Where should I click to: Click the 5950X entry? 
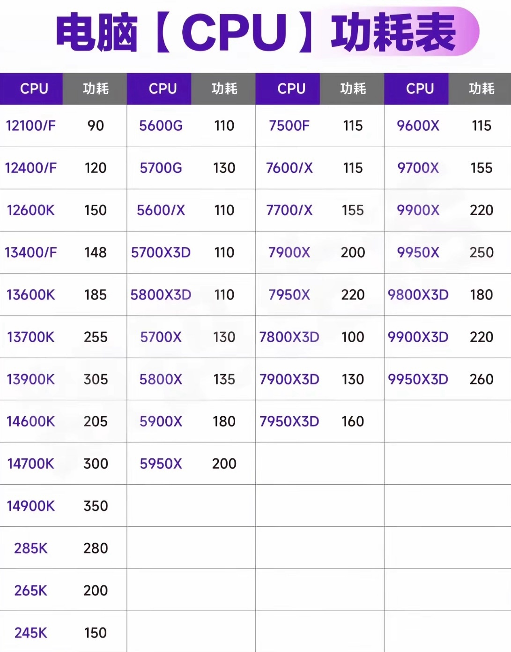click(161, 464)
